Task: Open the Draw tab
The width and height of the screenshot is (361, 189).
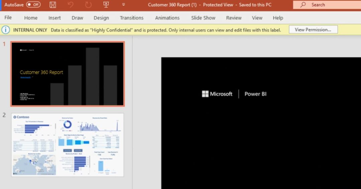Action: tap(77, 18)
